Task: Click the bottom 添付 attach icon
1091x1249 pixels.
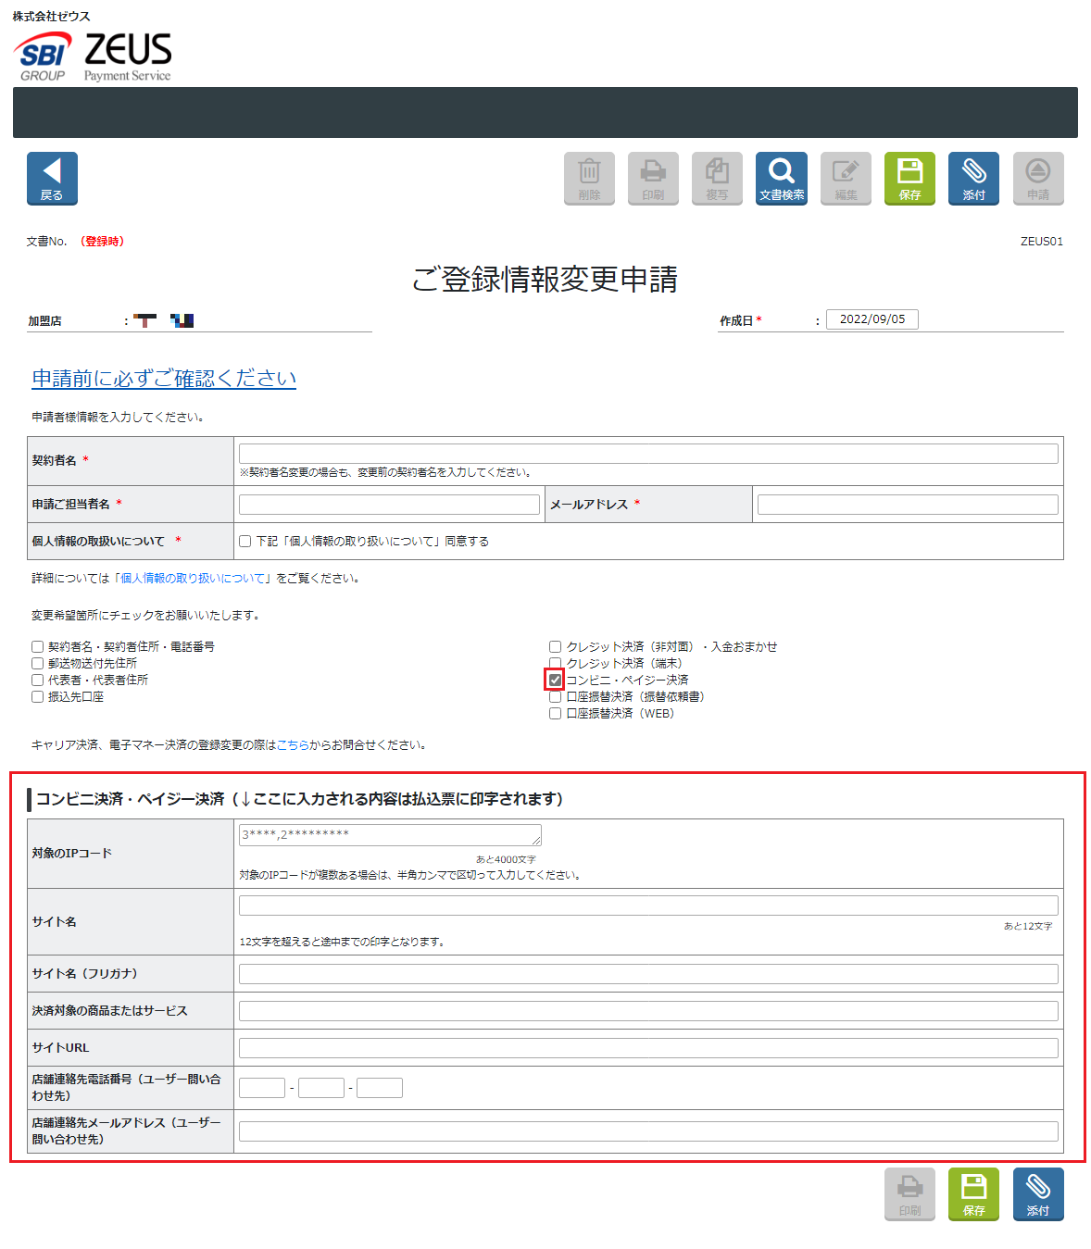Action: [x=1037, y=1193]
